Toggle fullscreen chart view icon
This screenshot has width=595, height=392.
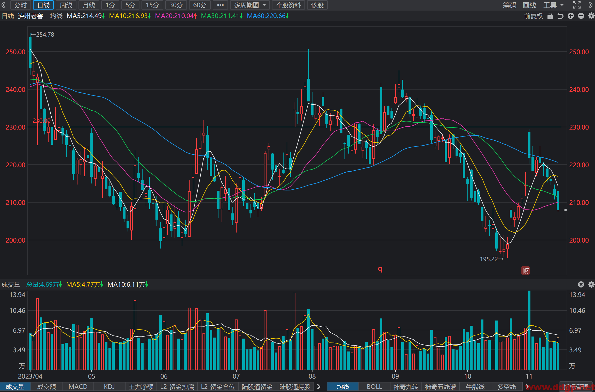click(577, 5)
